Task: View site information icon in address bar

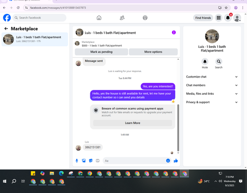Action: 27,8
